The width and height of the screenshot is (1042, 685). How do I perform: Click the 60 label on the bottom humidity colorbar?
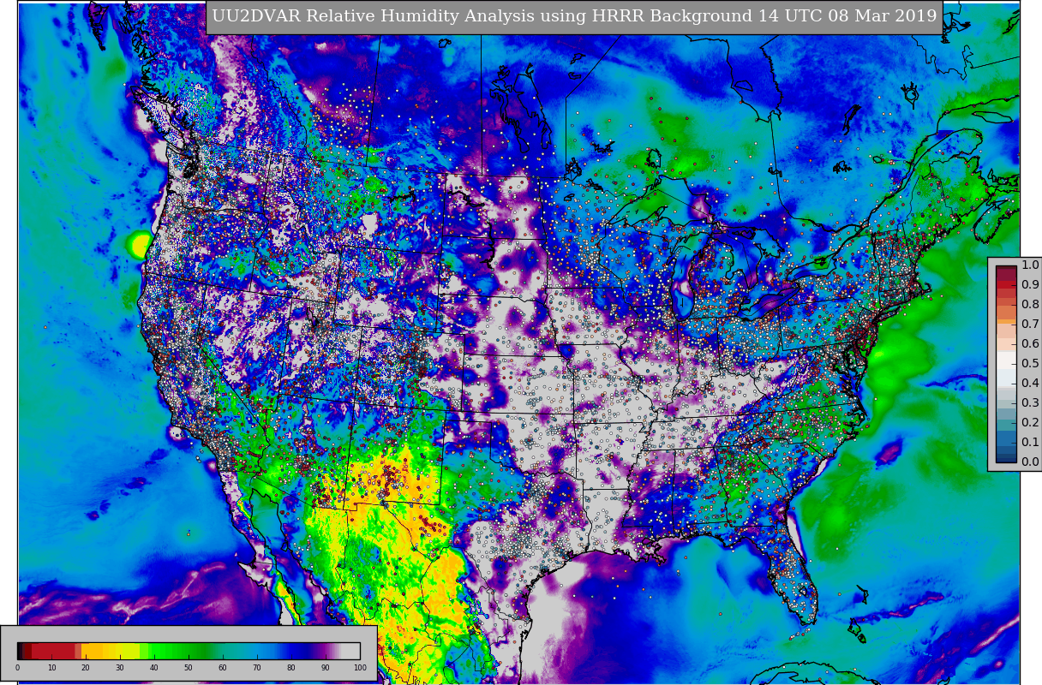point(223,667)
